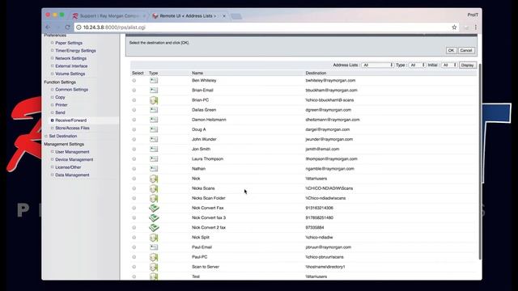
Task: Click the e-mail type icon for John Wunder
Action: click(154, 139)
